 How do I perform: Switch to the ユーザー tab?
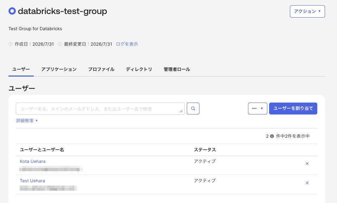(x=21, y=69)
